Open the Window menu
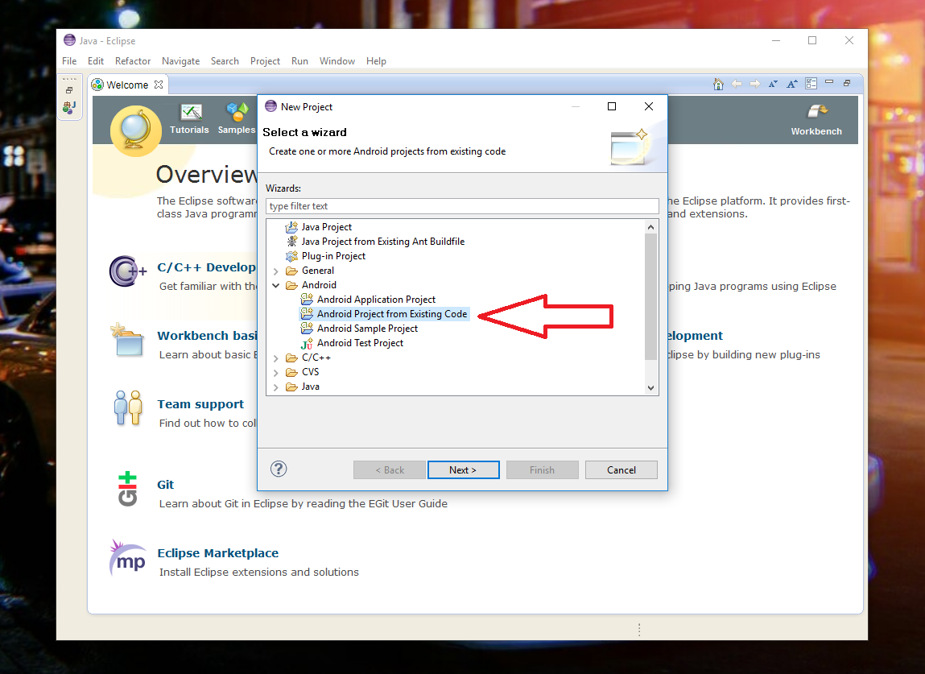 tap(337, 61)
